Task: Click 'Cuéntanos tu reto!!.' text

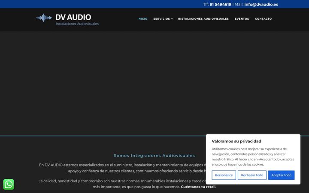Action: tap(198, 187)
